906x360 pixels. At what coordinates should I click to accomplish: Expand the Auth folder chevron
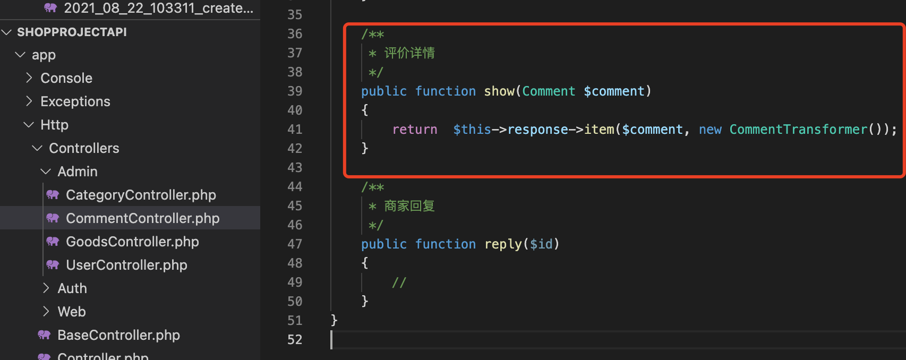(46, 288)
